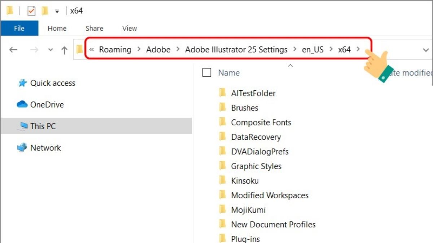Go to Roaming in the address bar
Viewport: 433px width, 243px height.
[115, 50]
